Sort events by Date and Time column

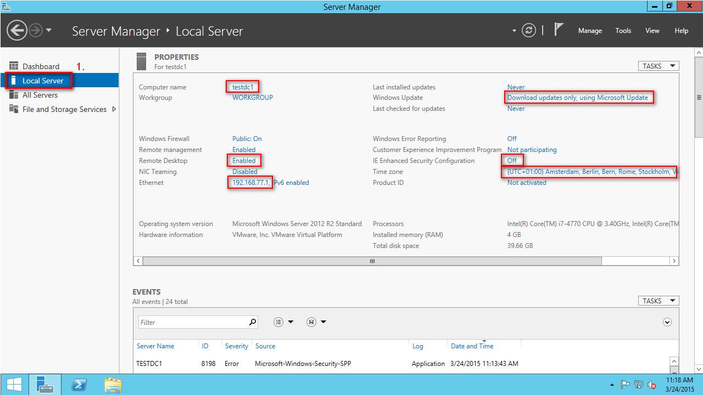pyautogui.click(x=472, y=346)
